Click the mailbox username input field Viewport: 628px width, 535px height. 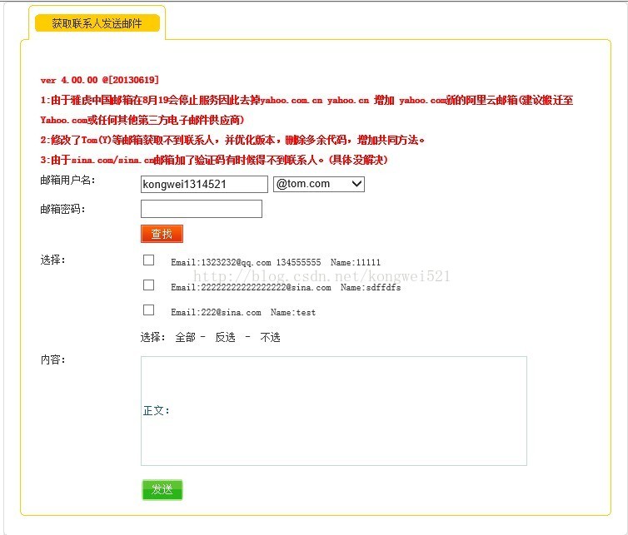[x=204, y=184]
